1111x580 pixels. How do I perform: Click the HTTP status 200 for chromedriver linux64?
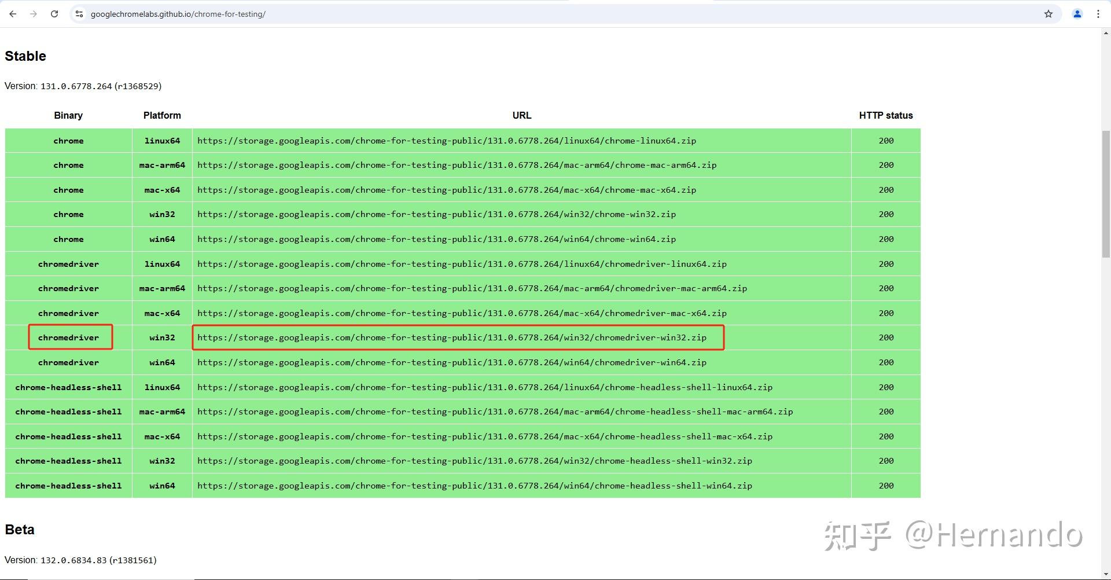(885, 264)
